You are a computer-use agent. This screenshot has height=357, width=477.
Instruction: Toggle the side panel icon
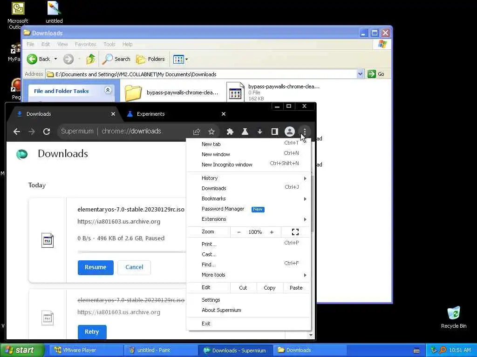tap(275, 132)
